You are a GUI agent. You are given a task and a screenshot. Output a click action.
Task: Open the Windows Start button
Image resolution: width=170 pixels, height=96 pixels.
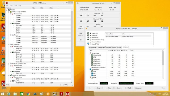(2, 94)
